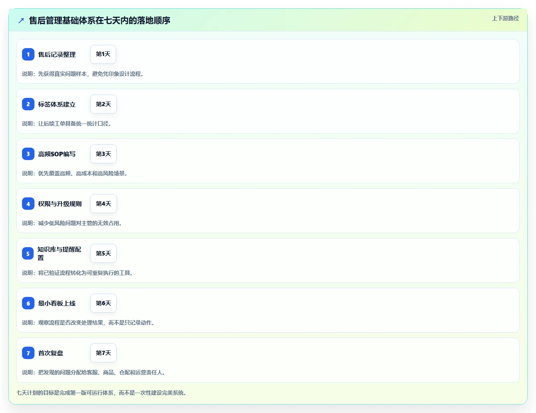Click the step 6 number badge
The width and height of the screenshot is (536, 413).
28,303
